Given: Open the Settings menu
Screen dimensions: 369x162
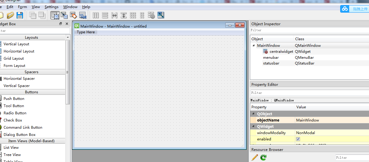Looking at the screenshot, I should [52, 7].
